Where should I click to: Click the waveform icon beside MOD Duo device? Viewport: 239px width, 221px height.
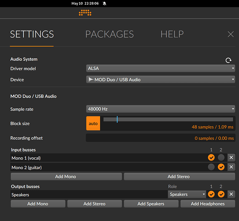pyautogui.click(x=91, y=80)
